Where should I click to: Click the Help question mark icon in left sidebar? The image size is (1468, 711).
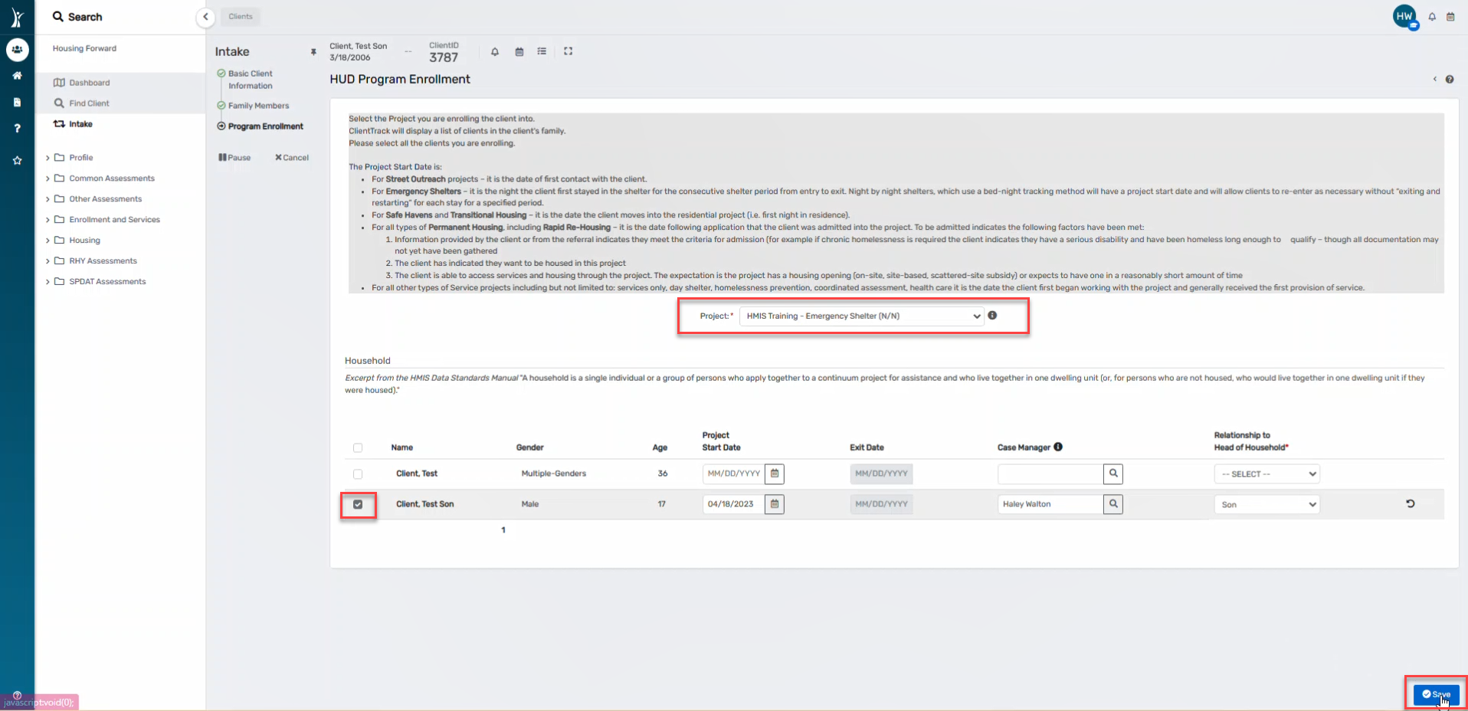17,127
